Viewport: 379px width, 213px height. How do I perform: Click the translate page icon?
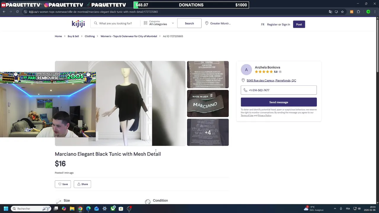(x=330, y=12)
